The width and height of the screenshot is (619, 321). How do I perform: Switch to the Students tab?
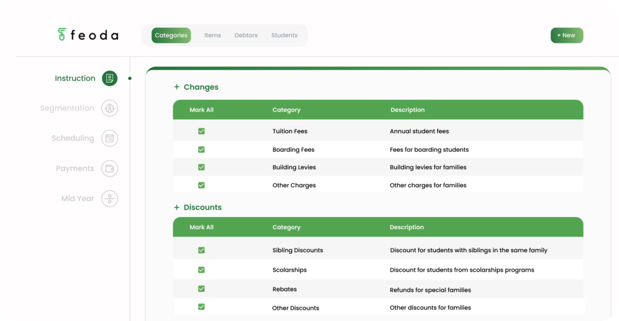[284, 35]
